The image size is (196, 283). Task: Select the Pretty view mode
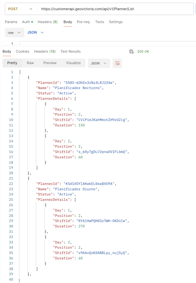click(x=12, y=63)
